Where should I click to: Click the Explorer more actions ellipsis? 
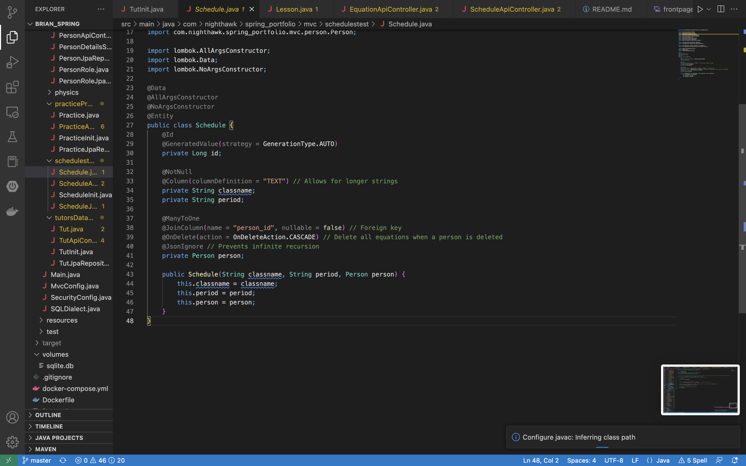(101, 9)
